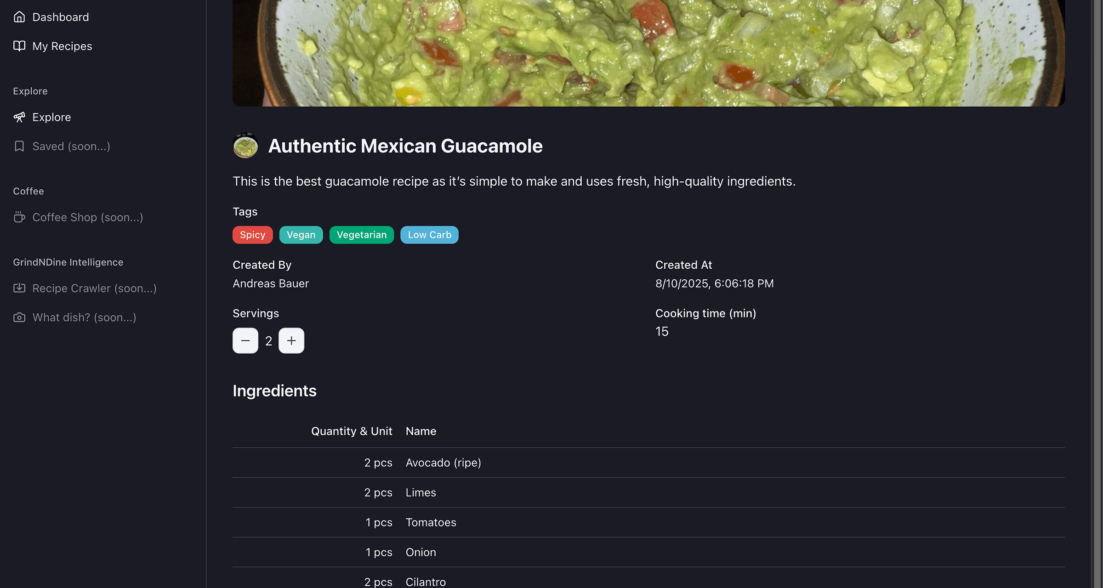
Task: Click the creator name Andreas Bauer
Action: pyautogui.click(x=271, y=283)
